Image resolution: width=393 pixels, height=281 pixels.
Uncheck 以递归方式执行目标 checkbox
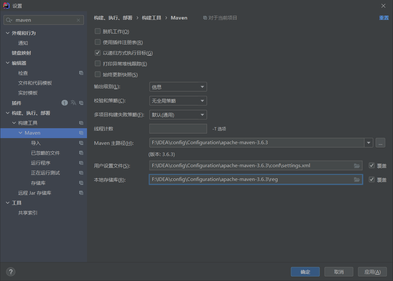pyautogui.click(x=98, y=53)
